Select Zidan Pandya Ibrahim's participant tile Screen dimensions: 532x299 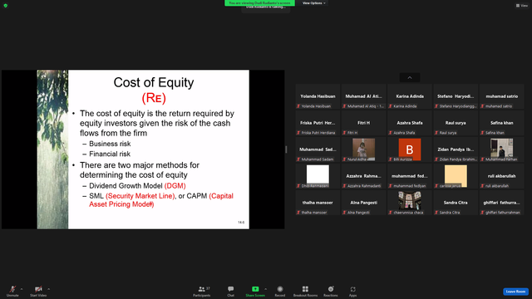[456, 149]
